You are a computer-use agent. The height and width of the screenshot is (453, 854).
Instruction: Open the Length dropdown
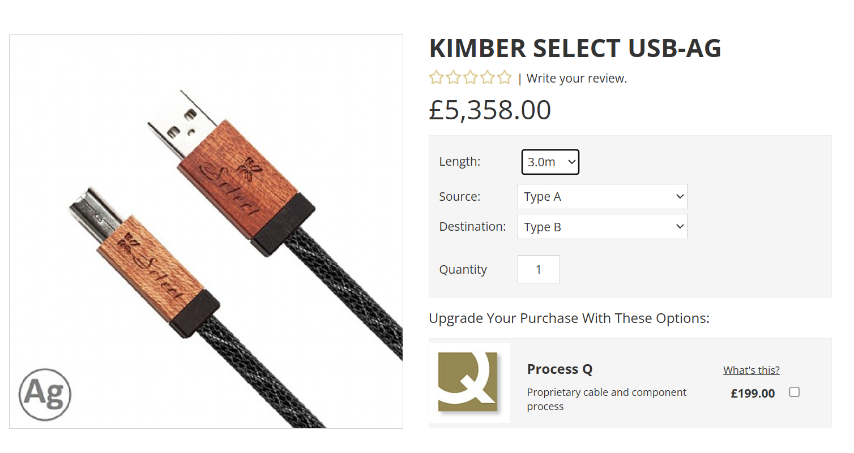[x=550, y=162]
